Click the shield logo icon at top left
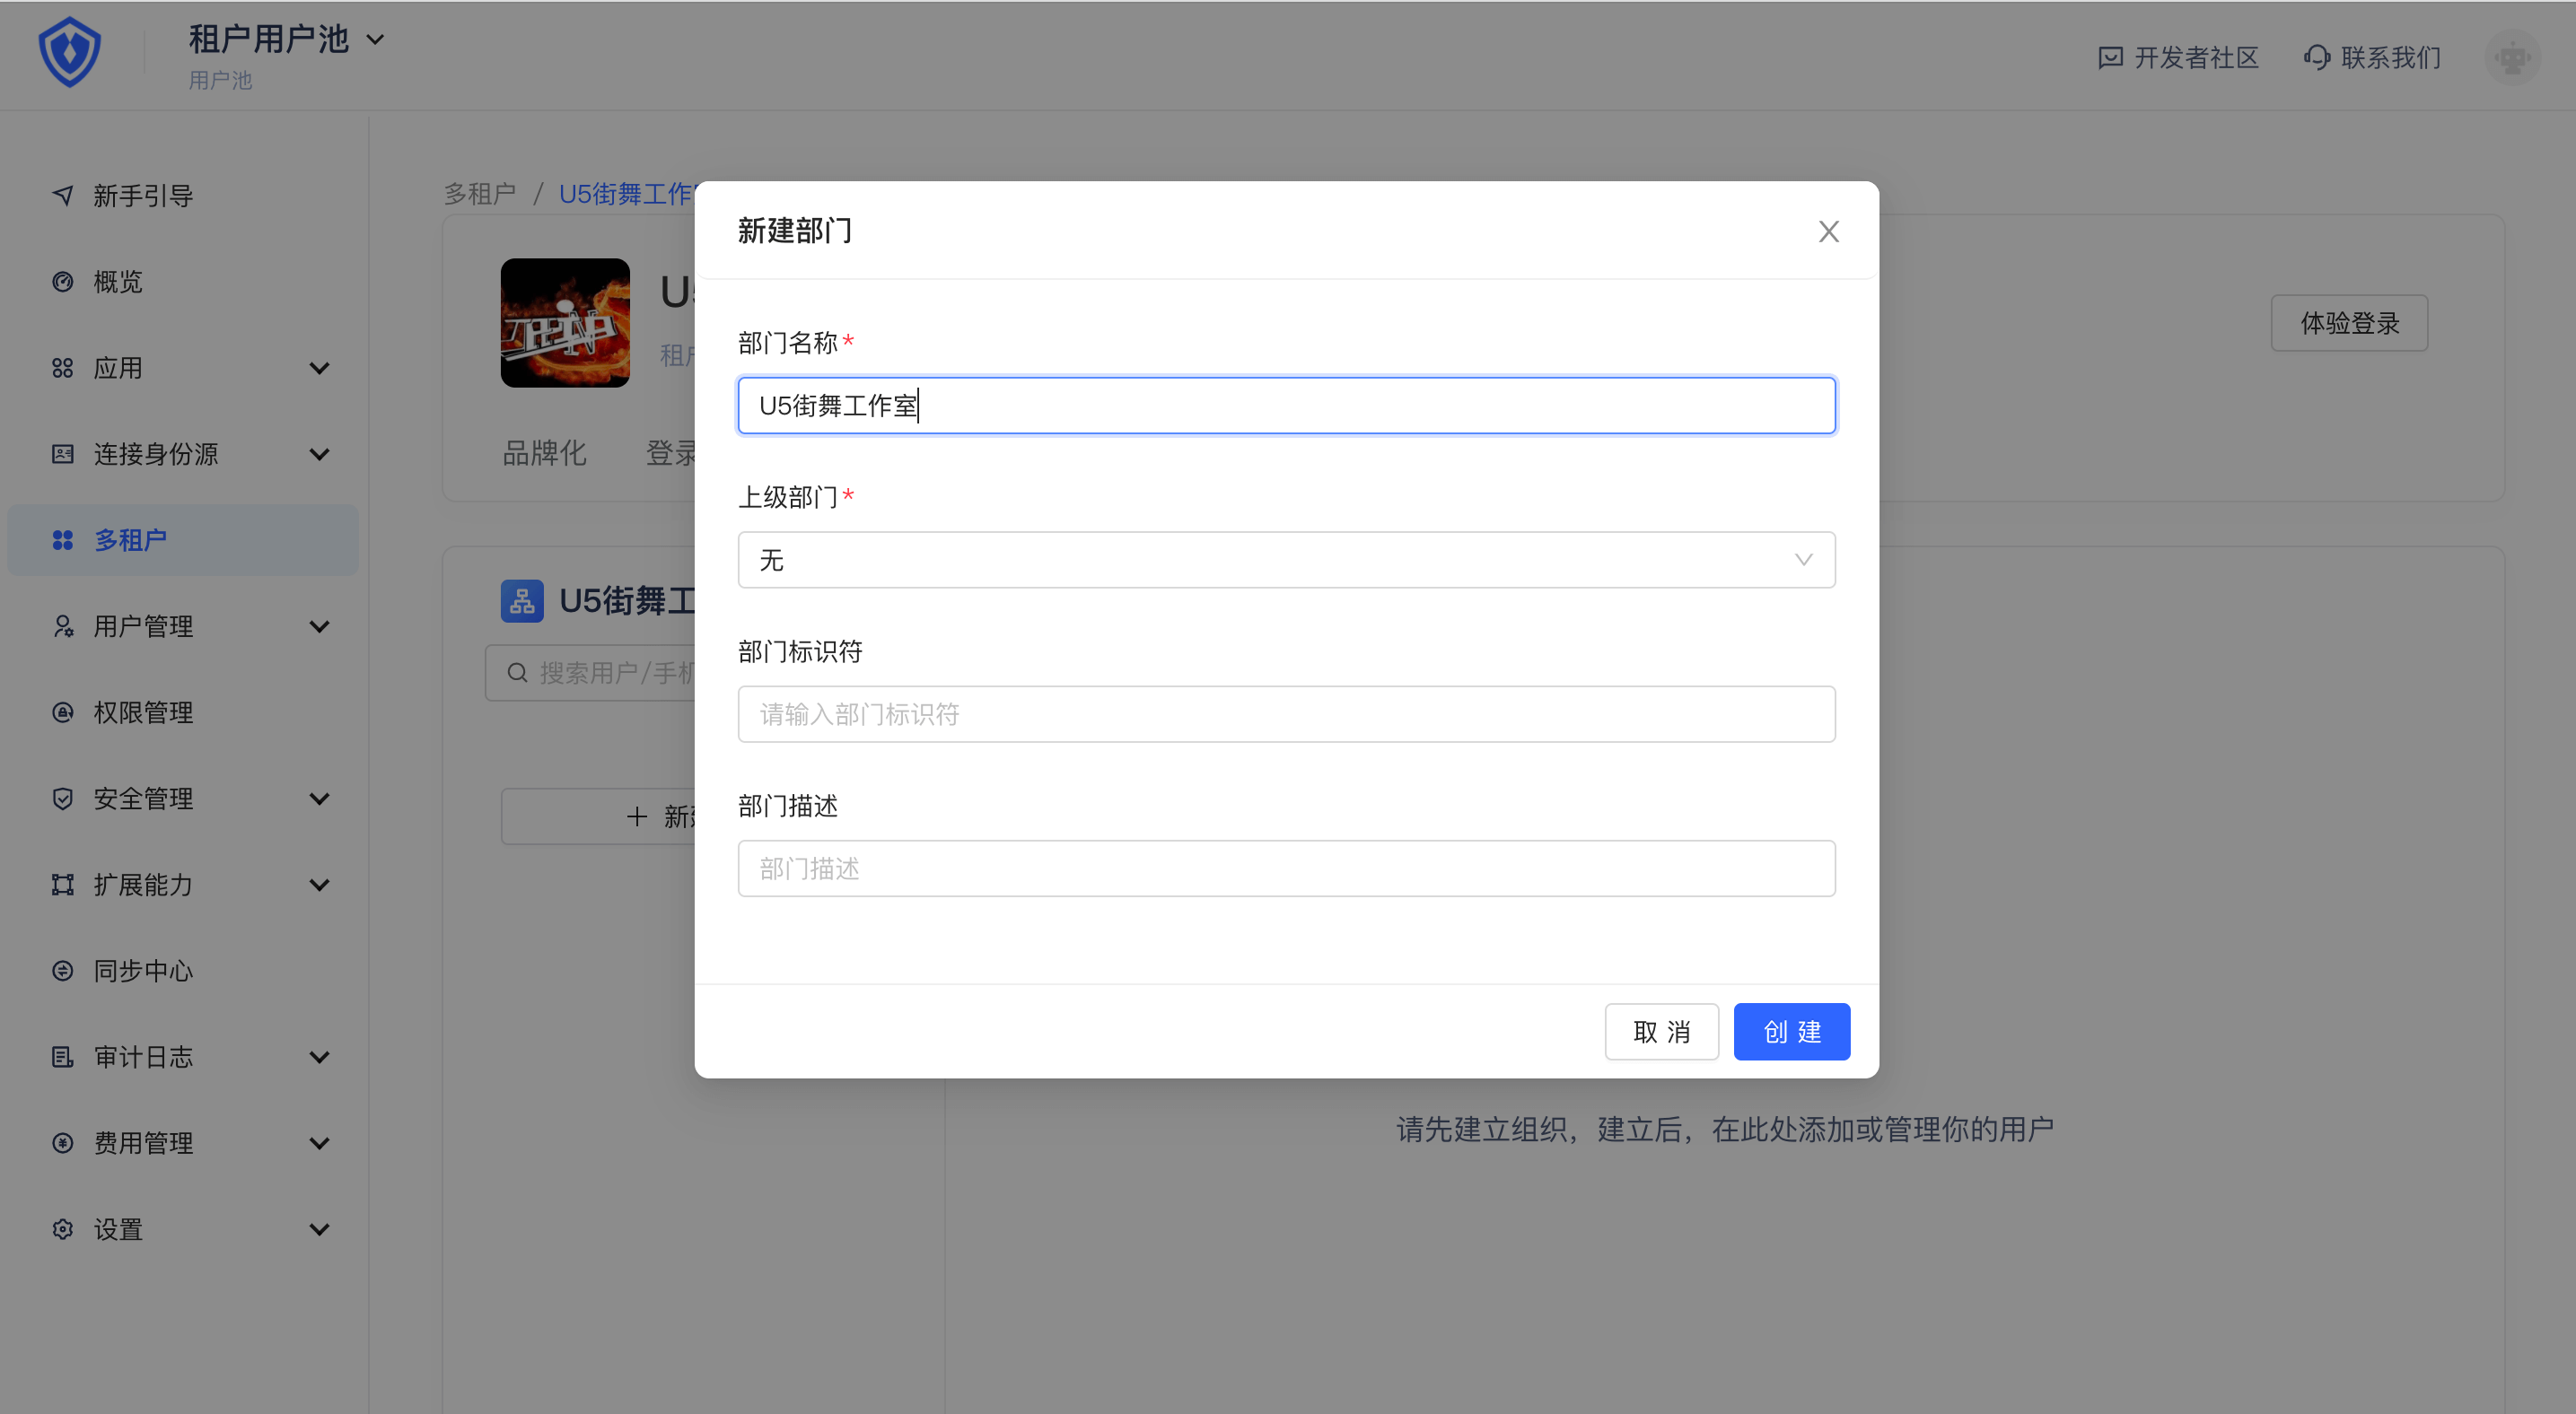Image resolution: width=2576 pixels, height=1414 pixels. point(69,52)
